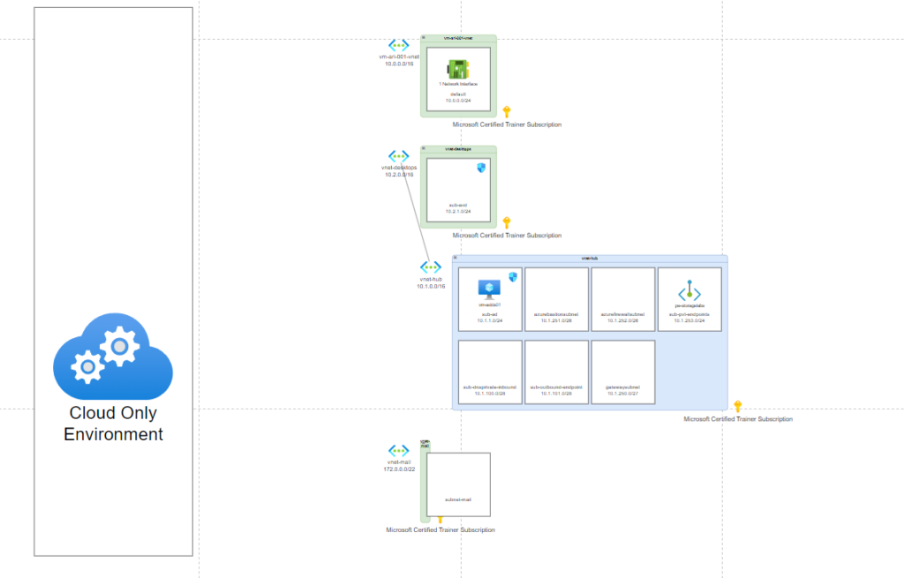
Task: Collapse the vm-ari-001-vnet container
Action: [425, 38]
